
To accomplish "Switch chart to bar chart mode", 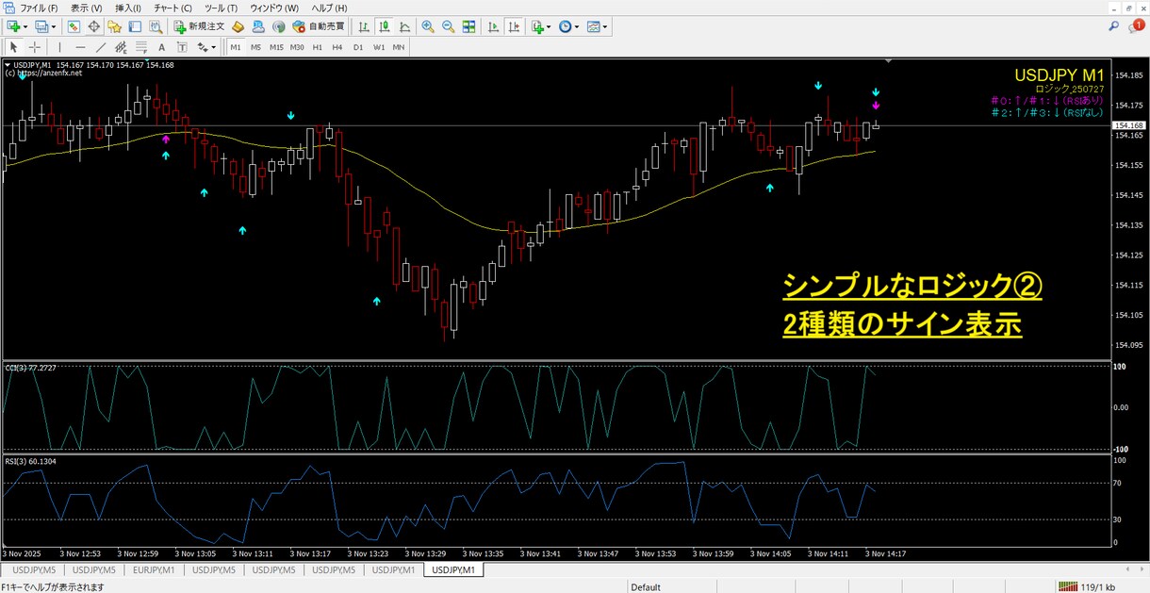I will click(365, 27).
